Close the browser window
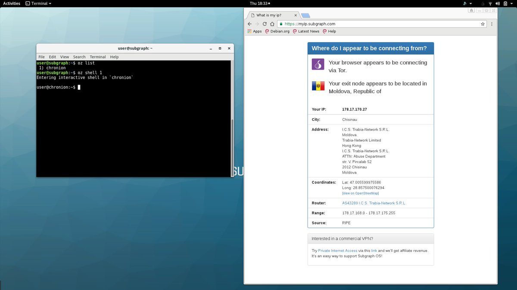The width and height of the screenshot is (517, 290). tap(493, 10)
